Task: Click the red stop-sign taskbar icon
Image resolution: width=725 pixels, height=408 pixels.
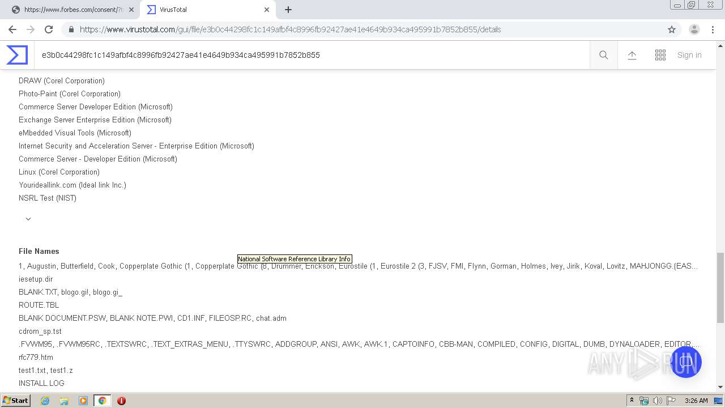Action: 121,401
